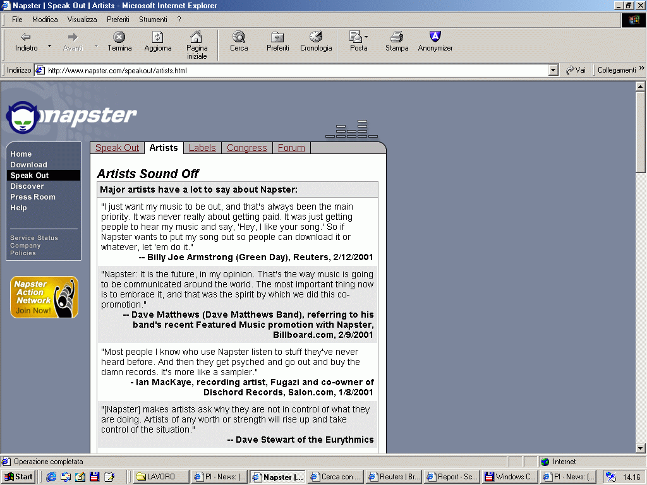Open Preferiti favorites toolbar icon
Screen dimensions: 647x485
point(277,38)
